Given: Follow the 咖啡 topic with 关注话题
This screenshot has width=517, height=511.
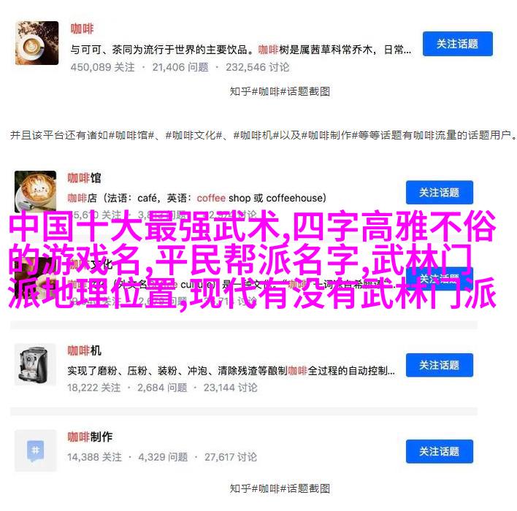Looking at the screenshot, I should (x=458, y=44).
